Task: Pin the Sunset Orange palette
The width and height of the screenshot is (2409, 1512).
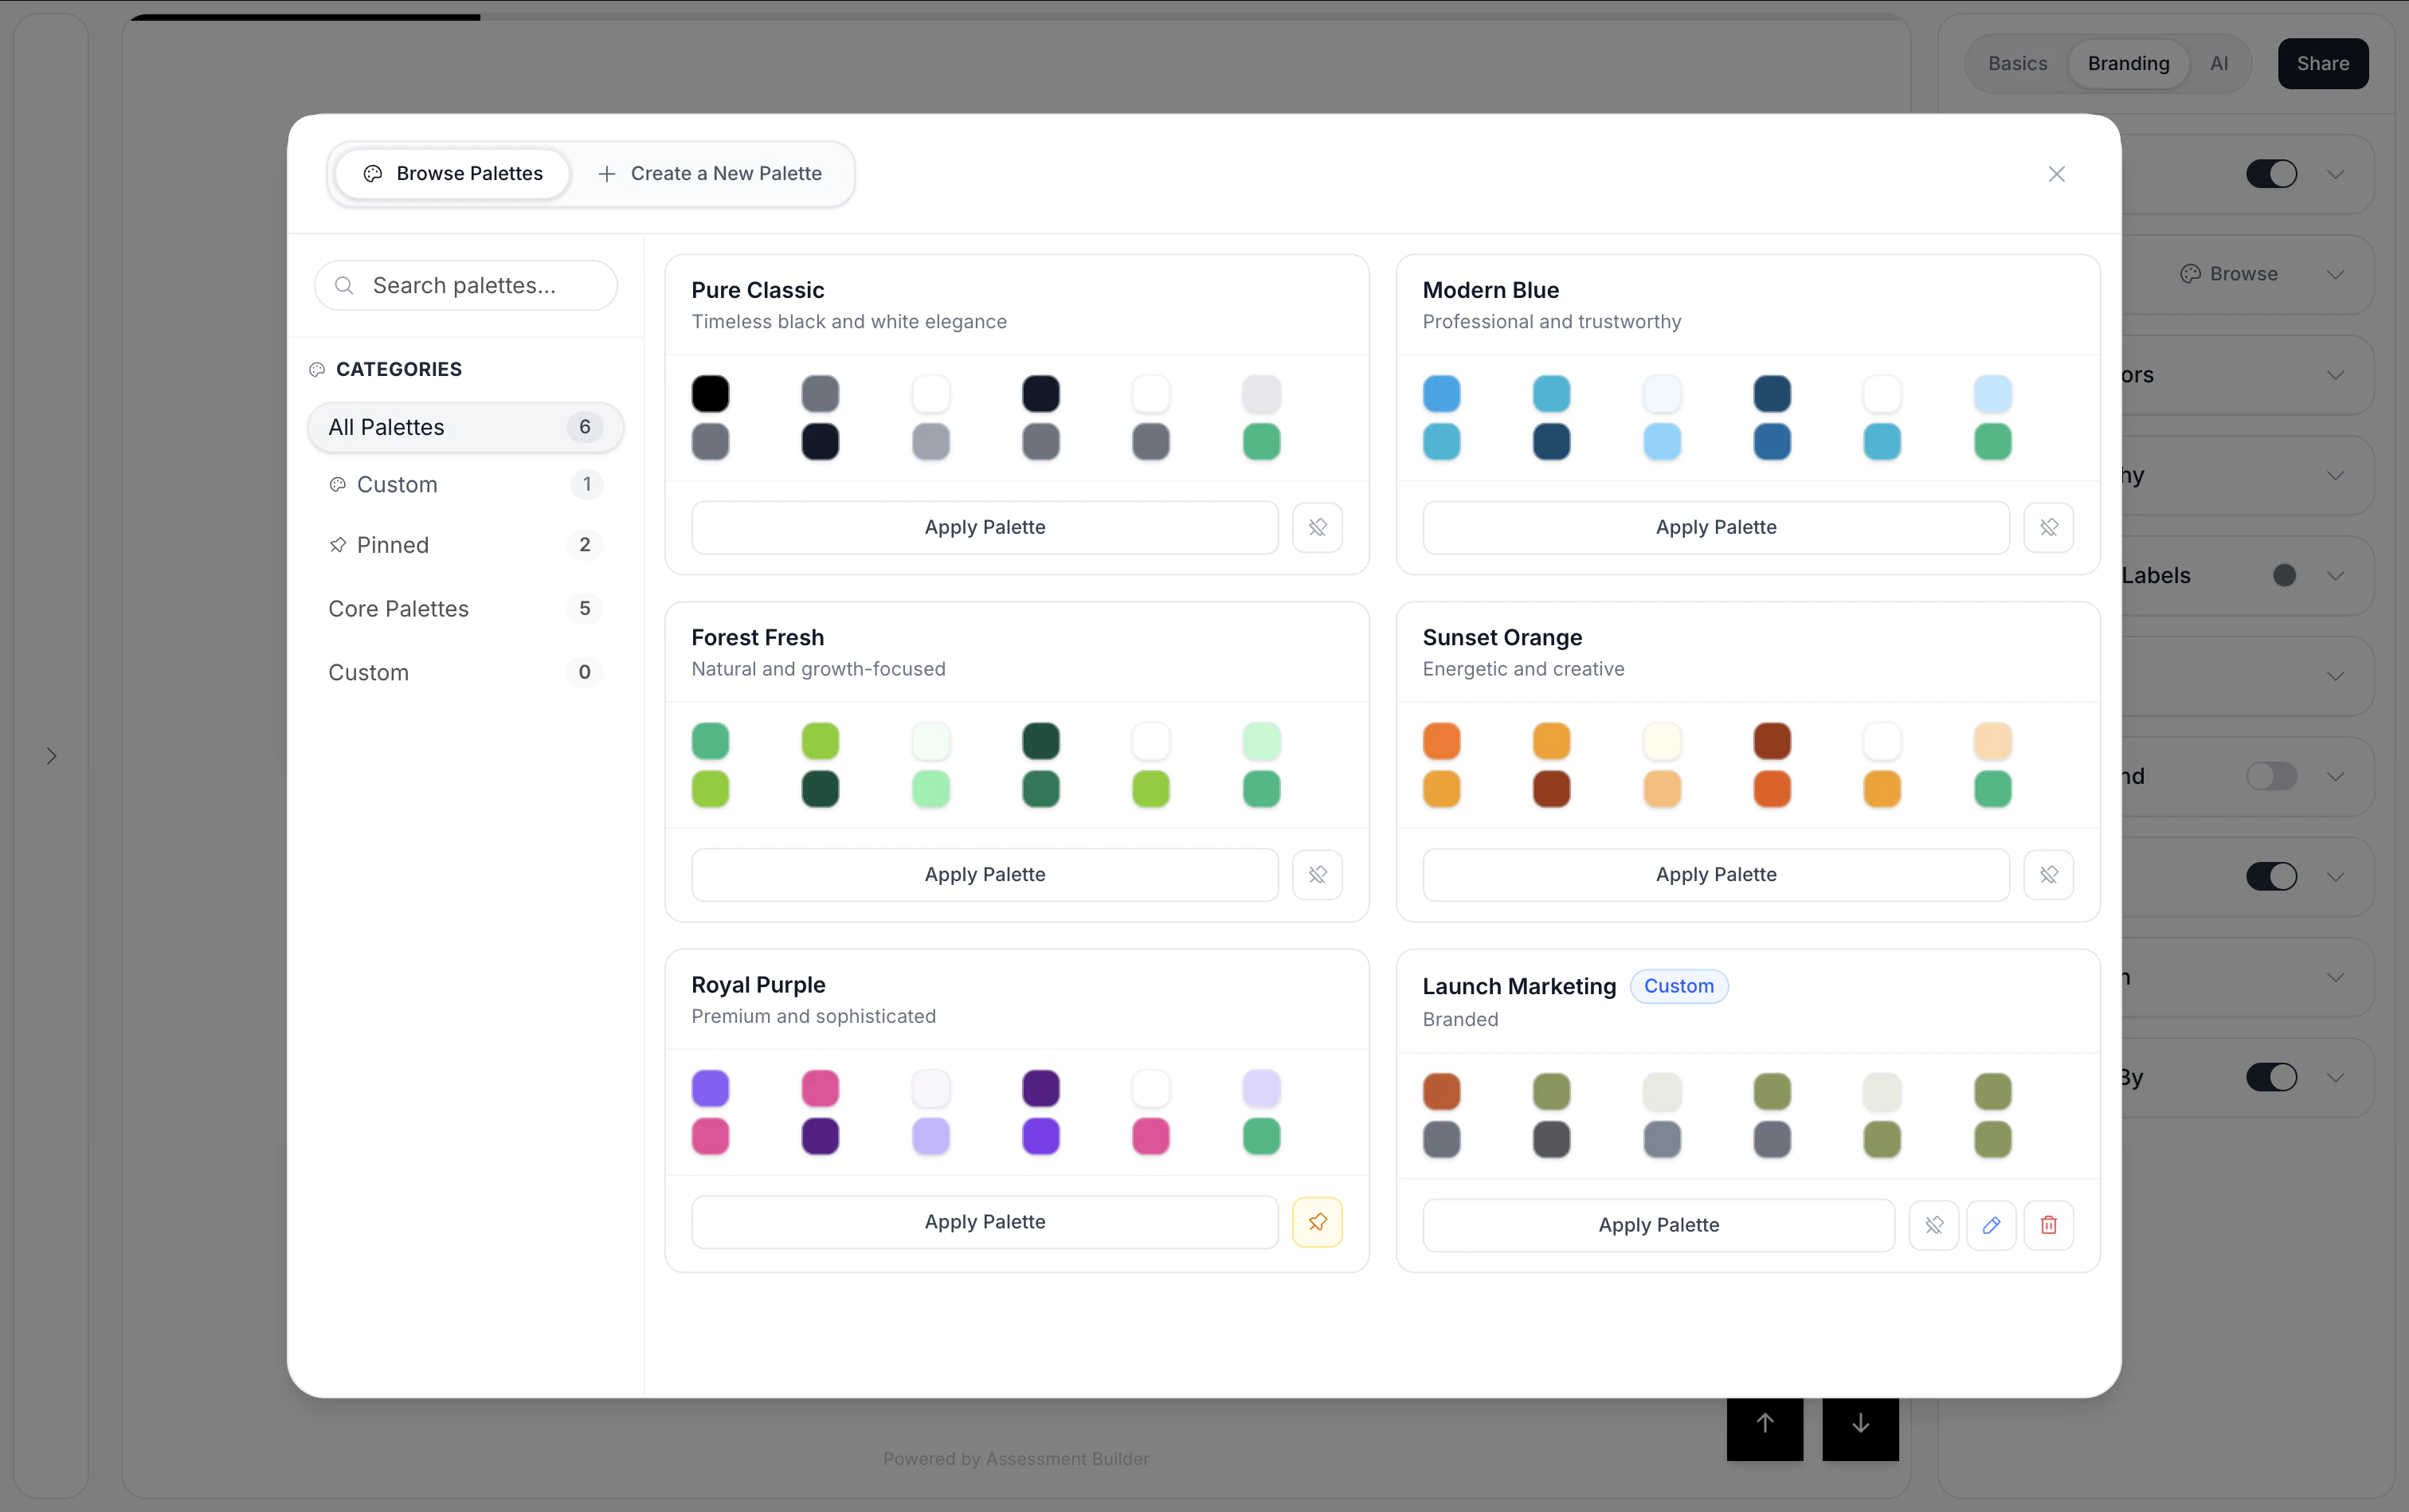Action: tap(2048, 874)
